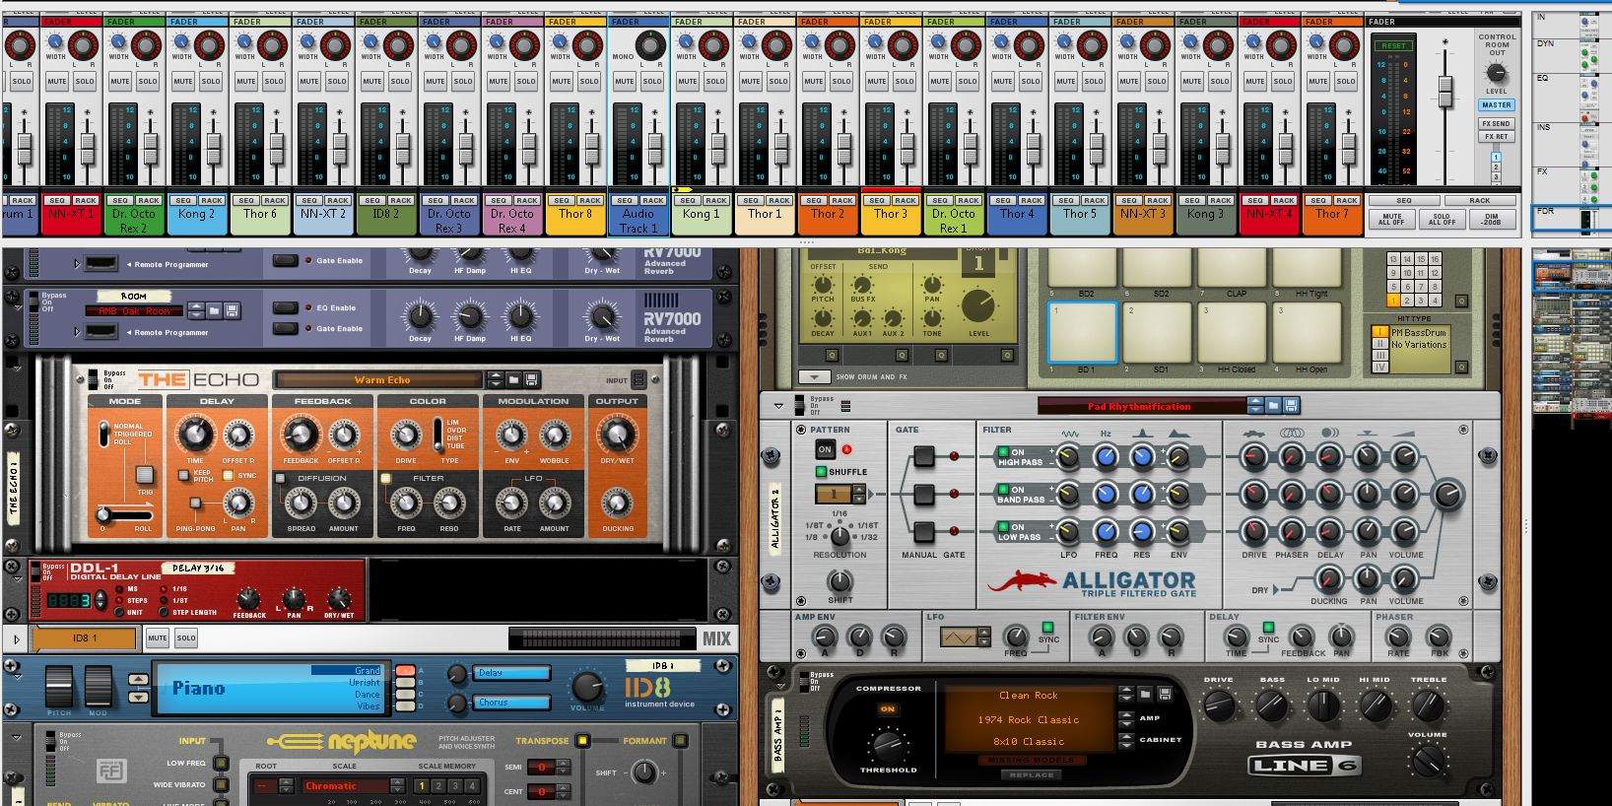Click the Kong HH Closed drum pad
Viewport: 1612px width, 806px height.
click(1233, 332)
